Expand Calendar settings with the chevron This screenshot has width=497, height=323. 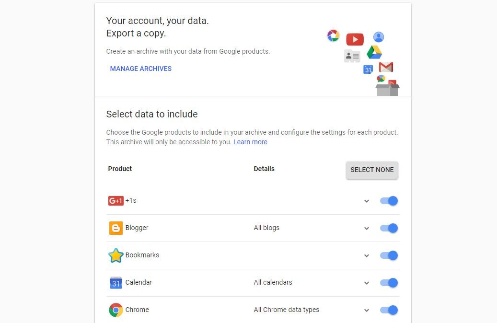point(367,283)
